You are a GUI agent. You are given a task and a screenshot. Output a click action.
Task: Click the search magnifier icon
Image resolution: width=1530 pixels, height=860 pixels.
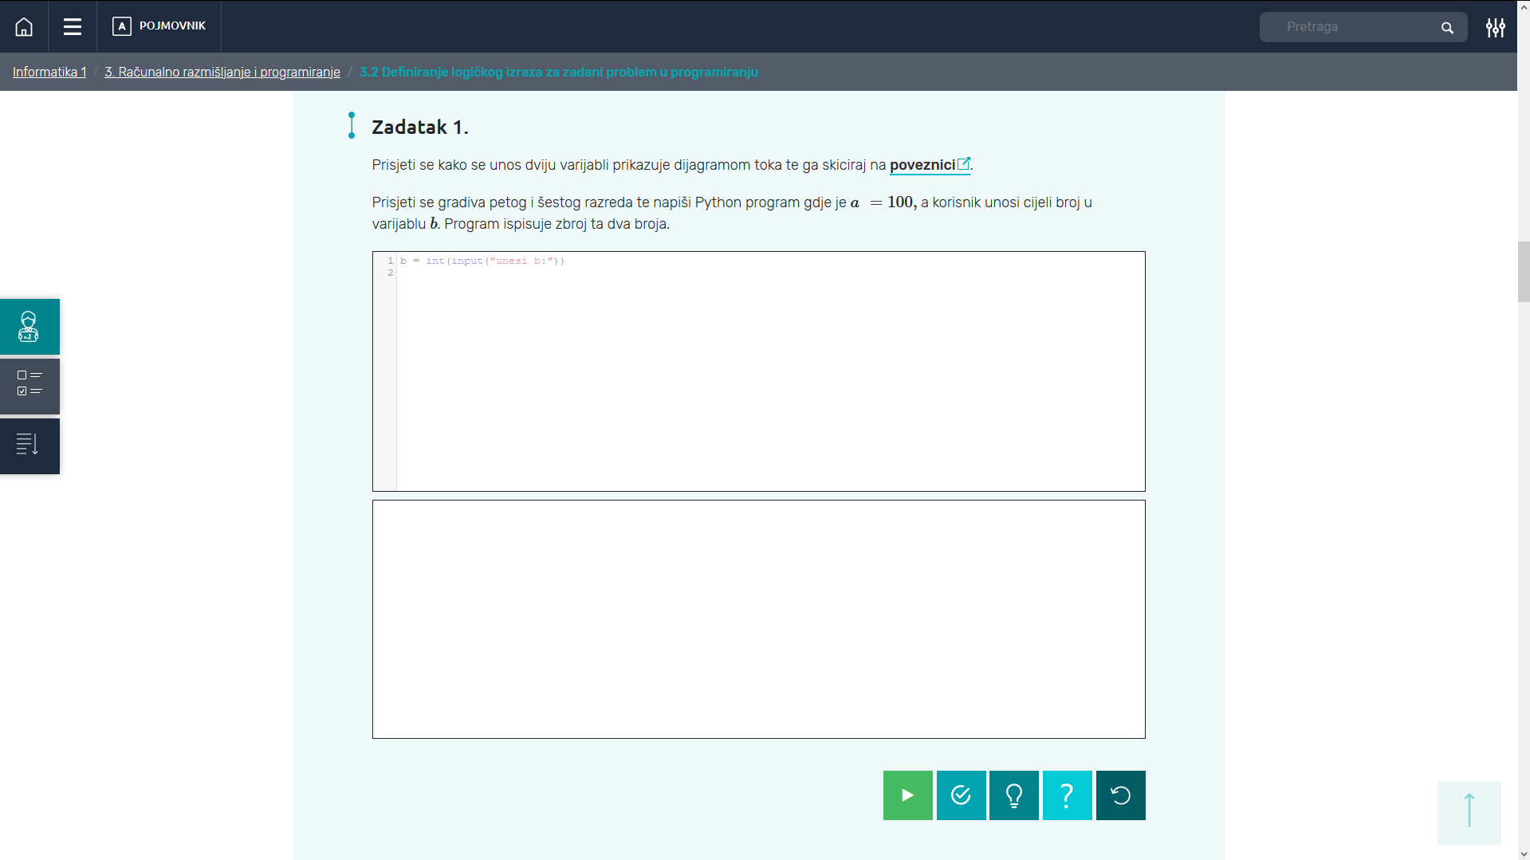pos(1447,28)
